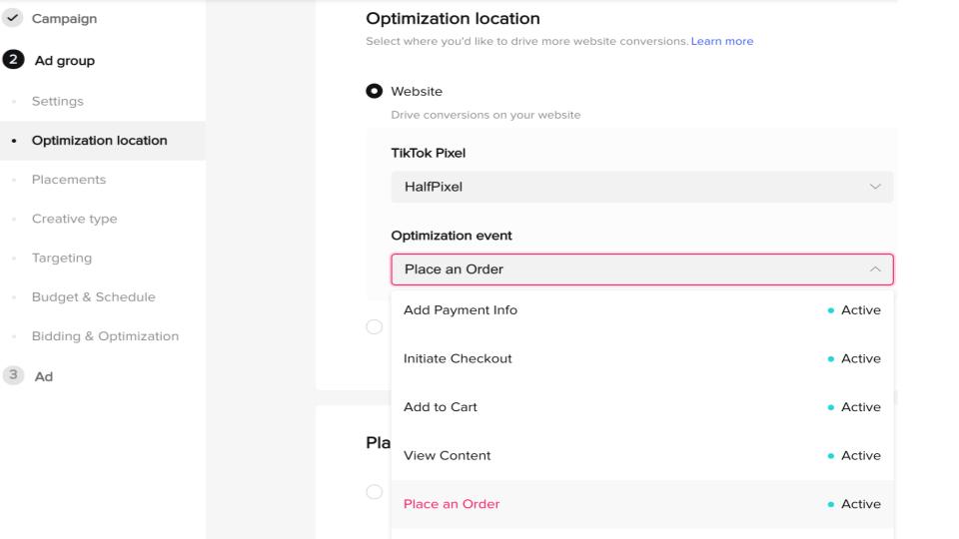Select the Website radio button

coord(375,91)
